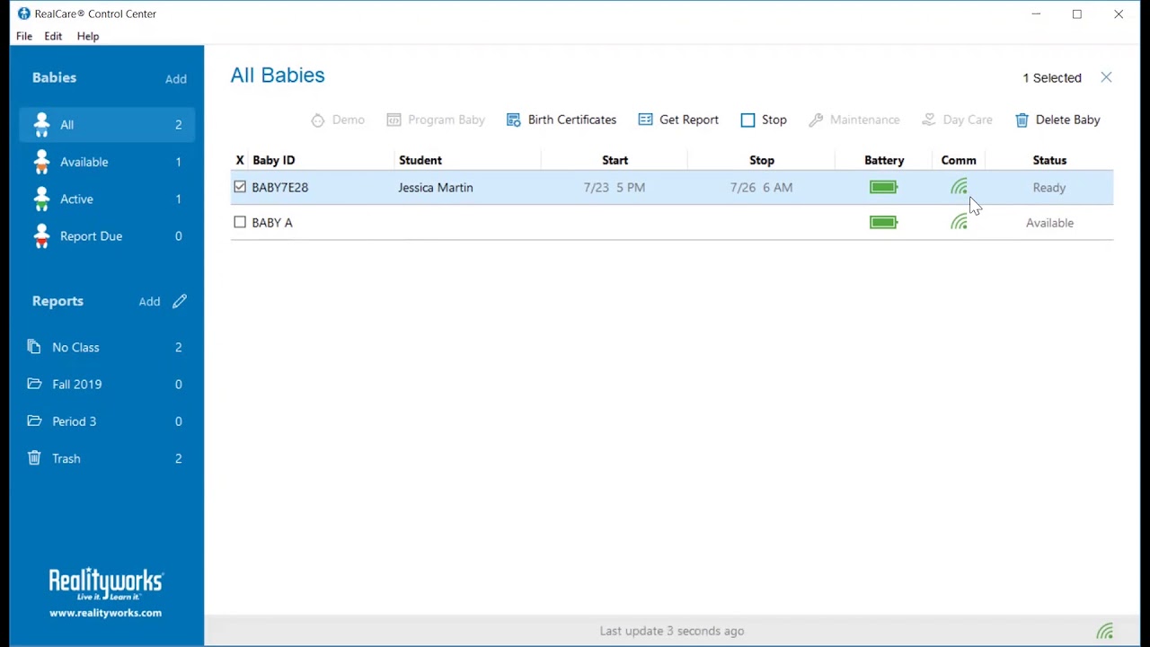1150x647 pixels.
Task: Click the connection status icon in status bar
Action: (1105, 631)
